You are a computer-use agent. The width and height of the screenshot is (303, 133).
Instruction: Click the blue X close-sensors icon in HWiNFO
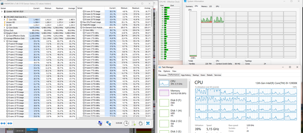pyautogui.click(x=148, y=123)
